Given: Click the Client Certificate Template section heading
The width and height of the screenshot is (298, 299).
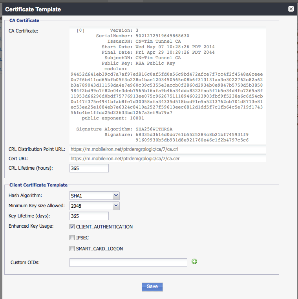Looking at the screenshot, I should (38, 185).
